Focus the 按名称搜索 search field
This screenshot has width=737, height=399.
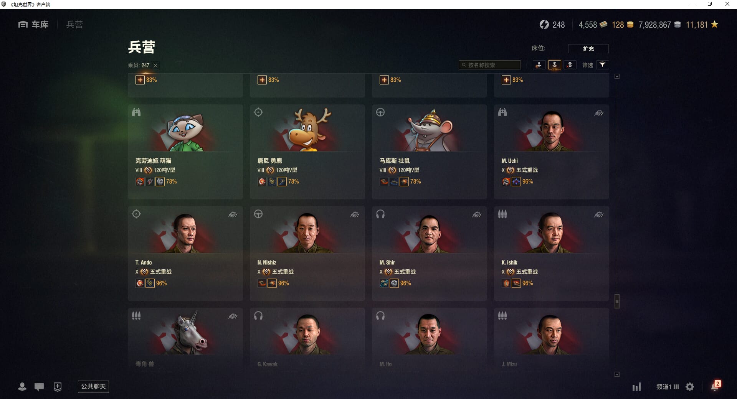coord(489,65)
